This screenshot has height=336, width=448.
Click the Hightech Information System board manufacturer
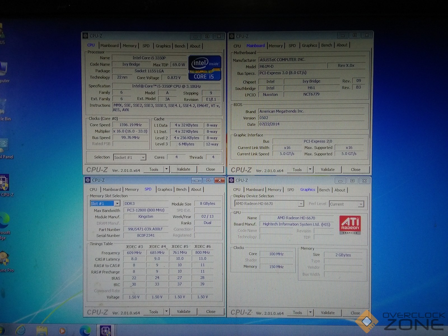pos(296,224)
